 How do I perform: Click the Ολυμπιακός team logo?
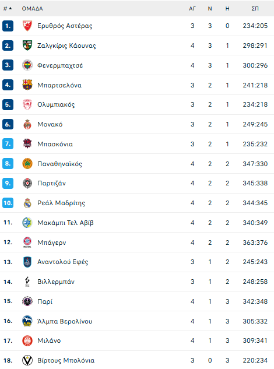(27, 104)
